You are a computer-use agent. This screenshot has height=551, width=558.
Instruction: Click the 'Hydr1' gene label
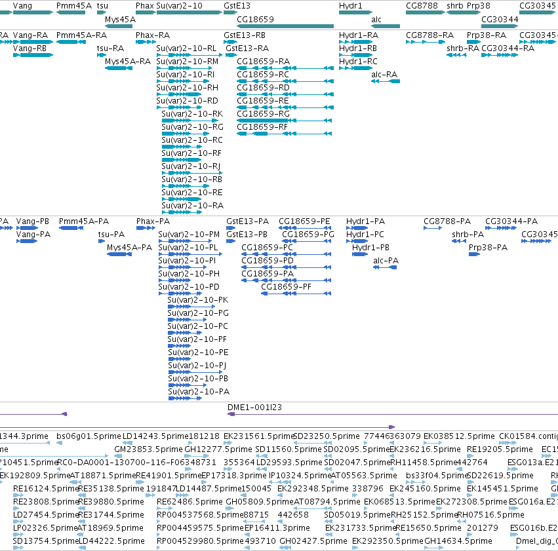click(351, 6)
